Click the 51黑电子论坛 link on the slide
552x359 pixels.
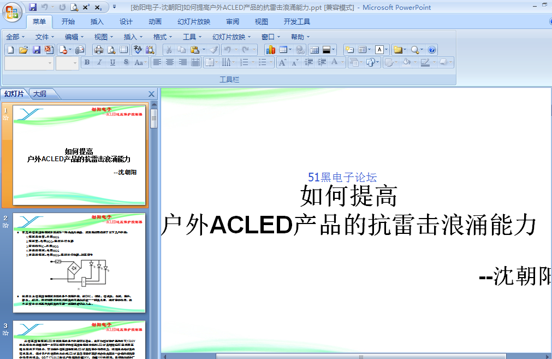(x=342, y=177)
